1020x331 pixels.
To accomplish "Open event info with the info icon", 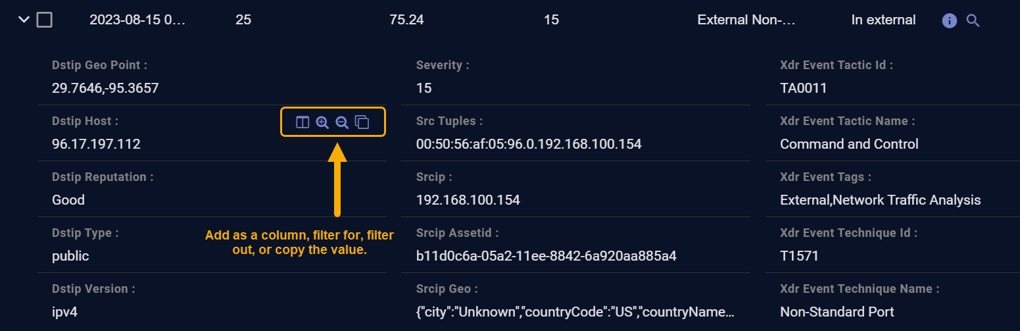I will (949, 20).
